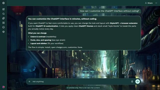Viewport: 160px width, 90px height.
Task: Click the plus attach icon in composer
Action: pos(29,81)
